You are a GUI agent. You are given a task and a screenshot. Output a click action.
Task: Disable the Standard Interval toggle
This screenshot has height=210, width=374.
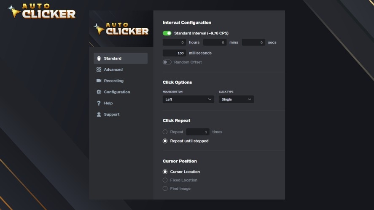pos(167,33)
